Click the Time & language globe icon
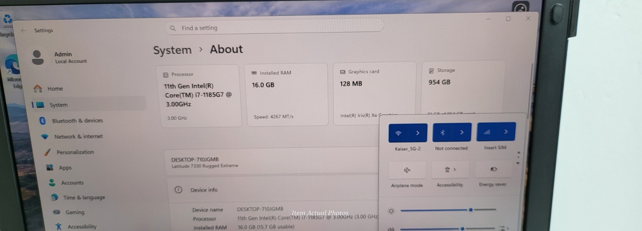Image resolution: width=642 pixels, height=231 pixels. pos(55,197)
